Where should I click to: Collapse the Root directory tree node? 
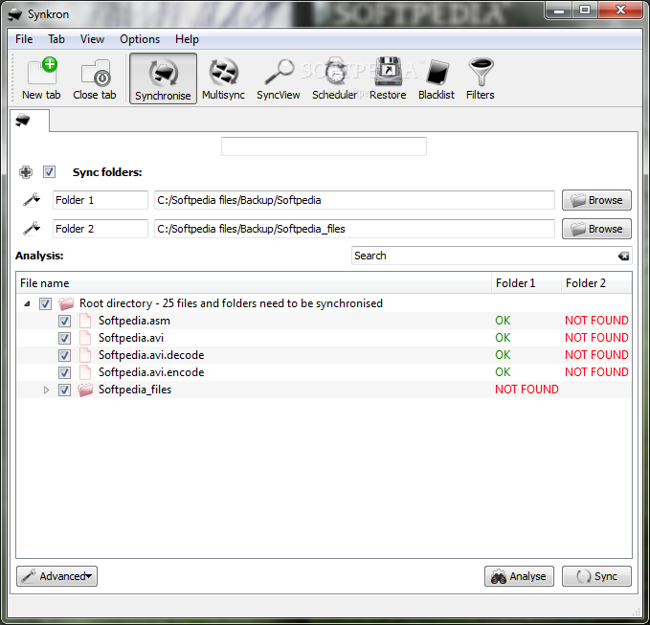point(28,303)
